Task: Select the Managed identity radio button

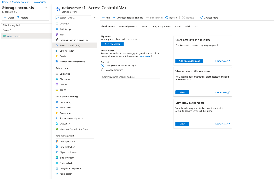Action: pos(102,70)
